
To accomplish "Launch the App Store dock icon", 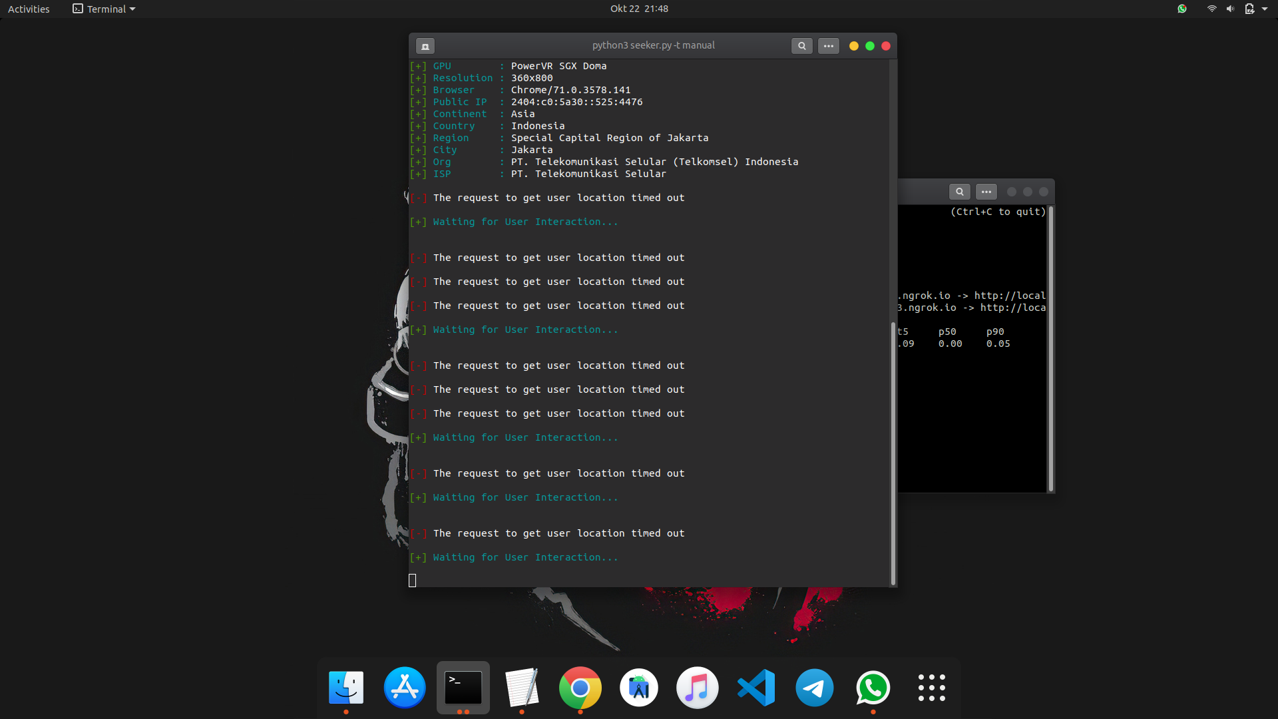I will 405,688.
